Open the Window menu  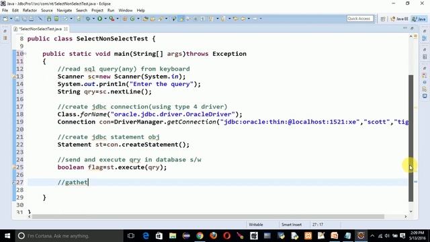(x=126, y=11)
